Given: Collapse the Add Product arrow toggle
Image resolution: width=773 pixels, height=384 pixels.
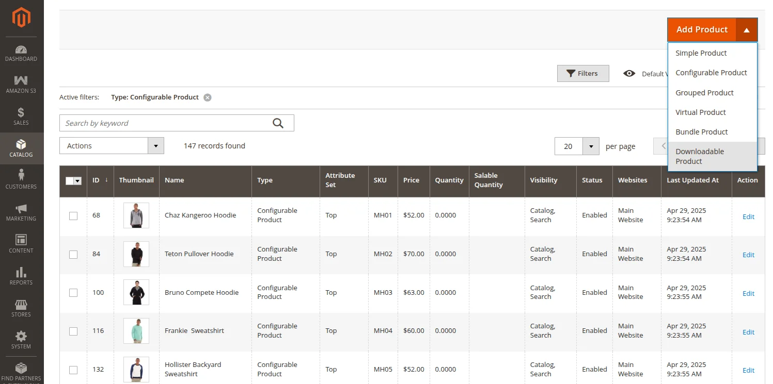Looking at the screenshot, I should click(747, 30).
